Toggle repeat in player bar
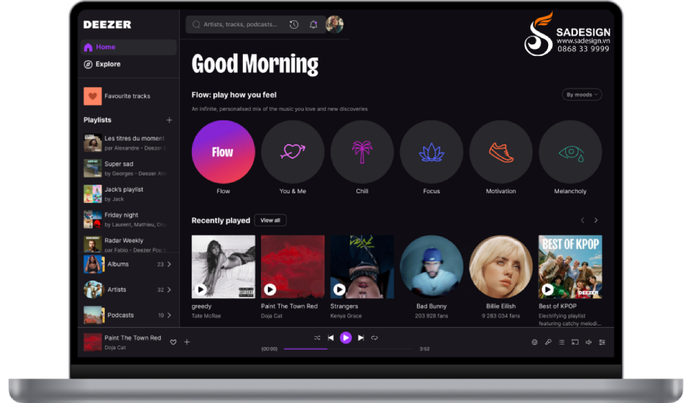Image resolution: width=691 pixels, height=403 pixels. pyautogui.click(x=374, y=338)
